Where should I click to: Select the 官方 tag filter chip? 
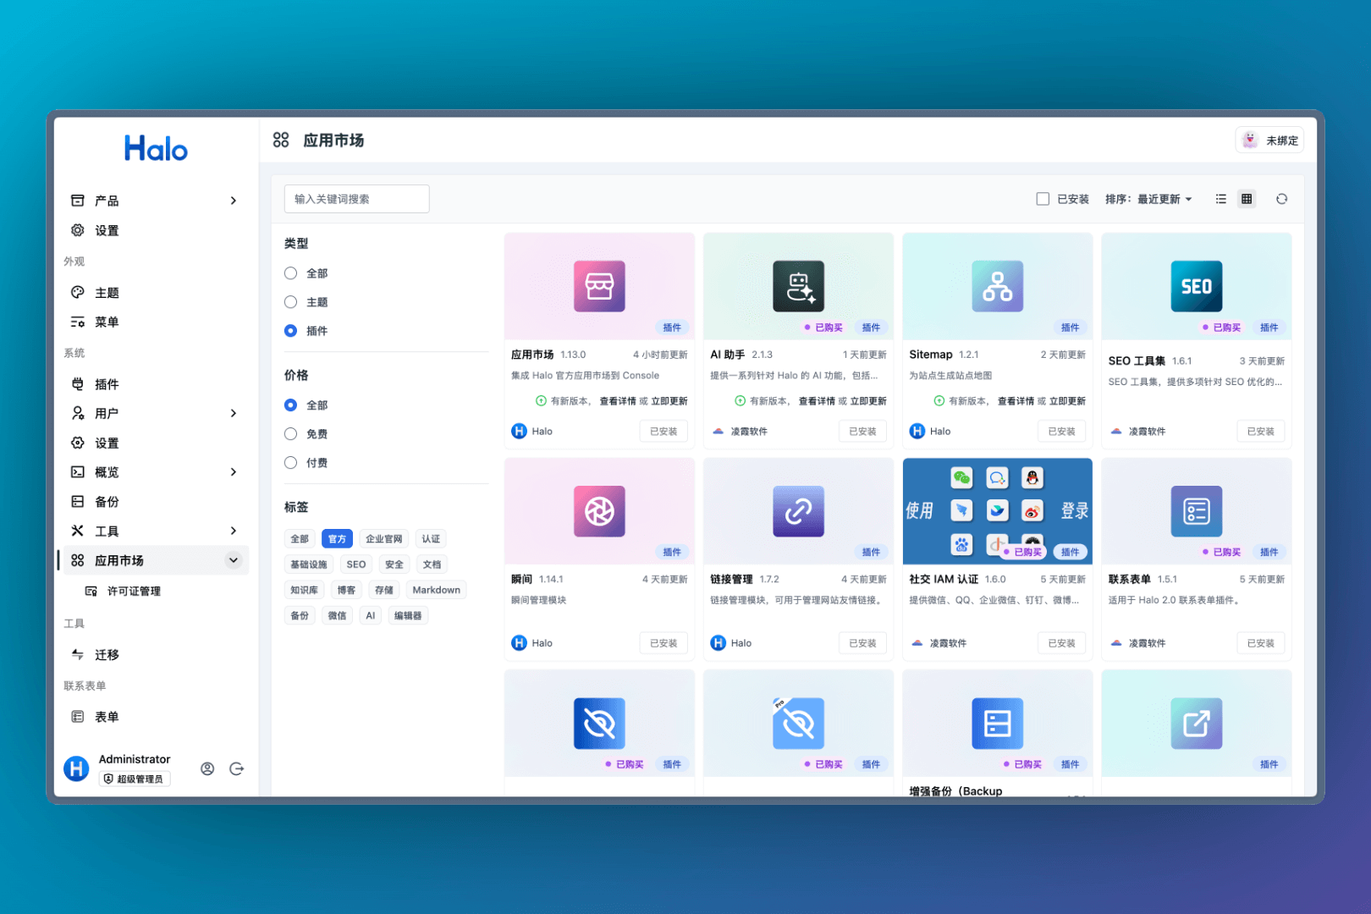tap(337, 539)
